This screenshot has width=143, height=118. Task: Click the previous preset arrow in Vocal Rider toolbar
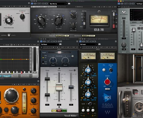coord(53,47)
